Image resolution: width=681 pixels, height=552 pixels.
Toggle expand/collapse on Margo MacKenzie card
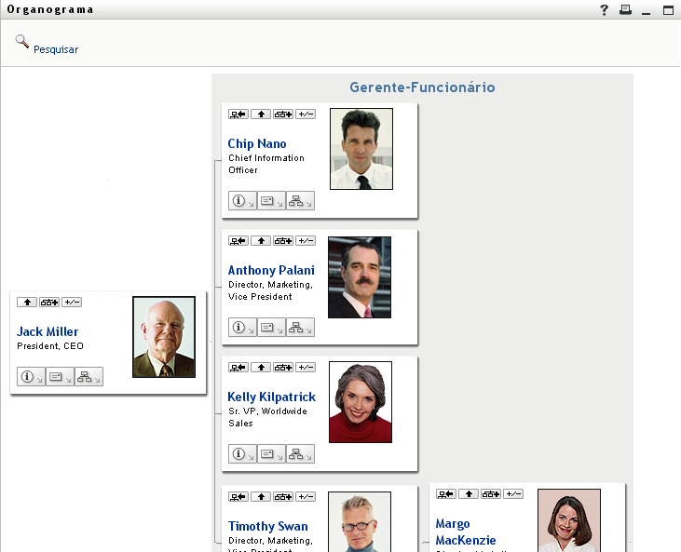point(513,494)
